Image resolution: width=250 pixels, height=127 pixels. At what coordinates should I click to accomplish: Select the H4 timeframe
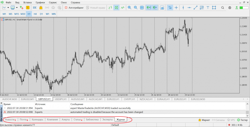(35, 14)
